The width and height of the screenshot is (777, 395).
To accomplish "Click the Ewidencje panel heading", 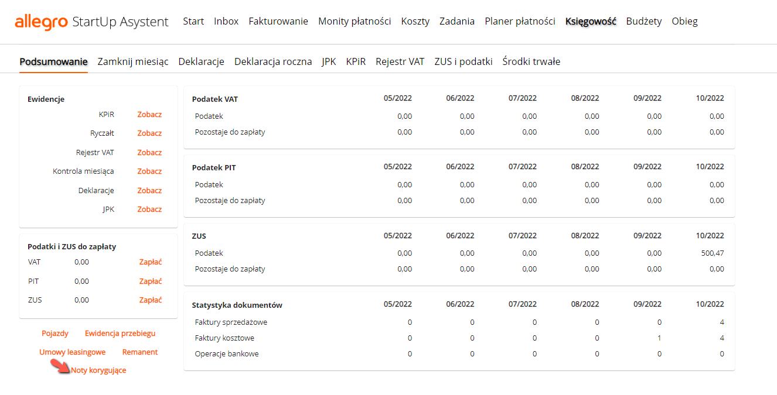I will [46, 99].
